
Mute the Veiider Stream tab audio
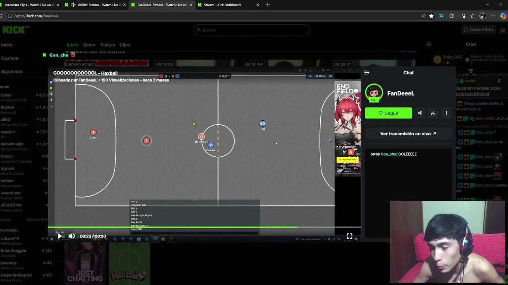coord(73,5)
